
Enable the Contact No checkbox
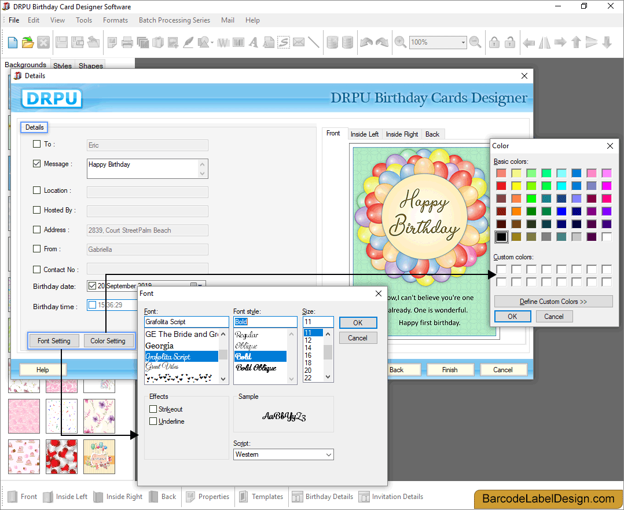(36, 270)
